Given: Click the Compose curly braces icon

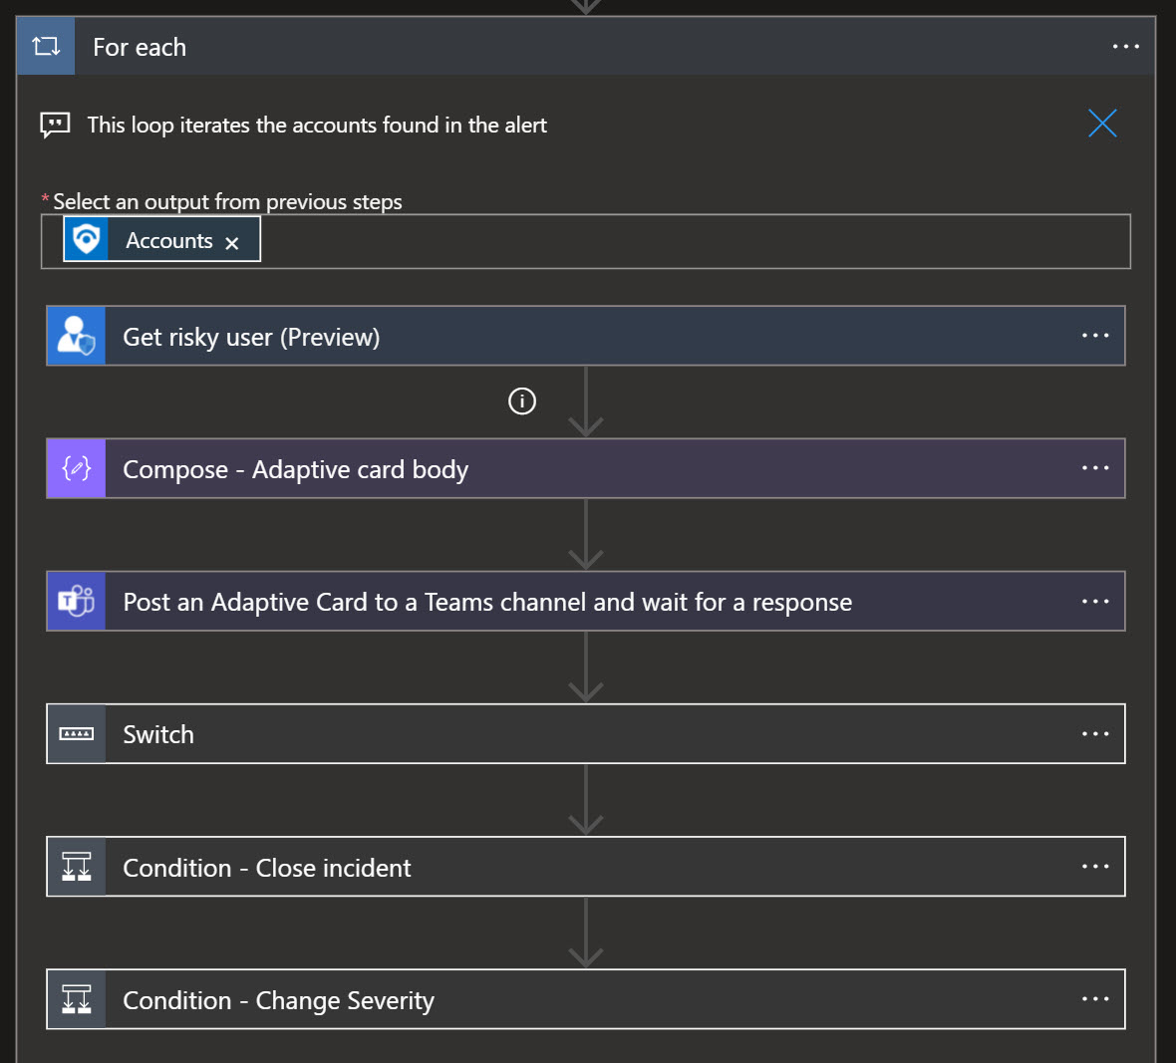Looking at the screenshot, I should (x=77, y=468).
